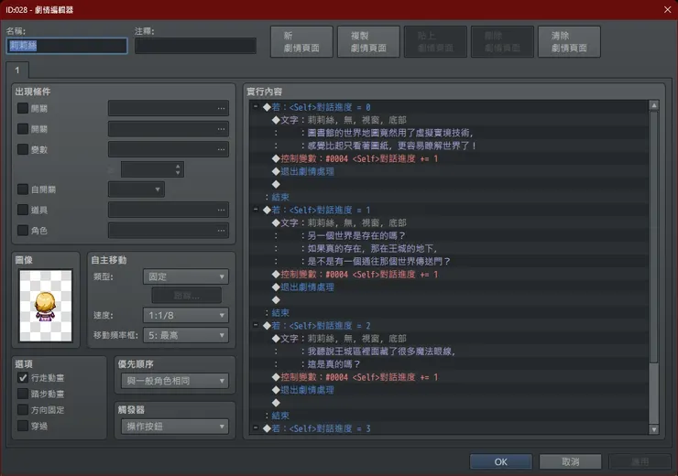This screenshot has height=476, width=678.
Task: Check the 踏步動畫 option
Action: coord(23,394)
